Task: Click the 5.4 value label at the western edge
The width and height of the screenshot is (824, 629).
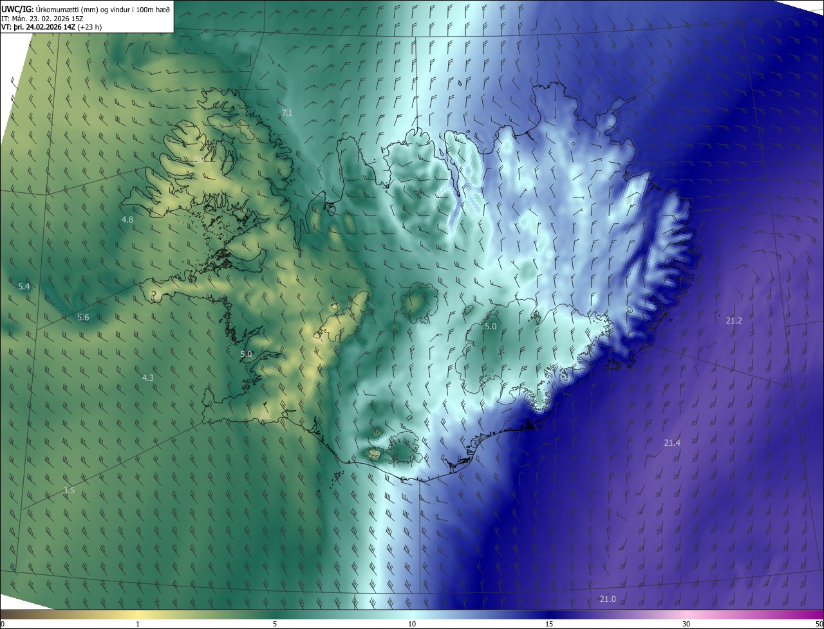Action: coord(24,286)
